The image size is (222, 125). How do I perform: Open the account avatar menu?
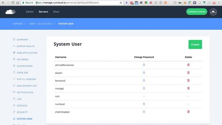pyautogui.click(x=213, y=12)
